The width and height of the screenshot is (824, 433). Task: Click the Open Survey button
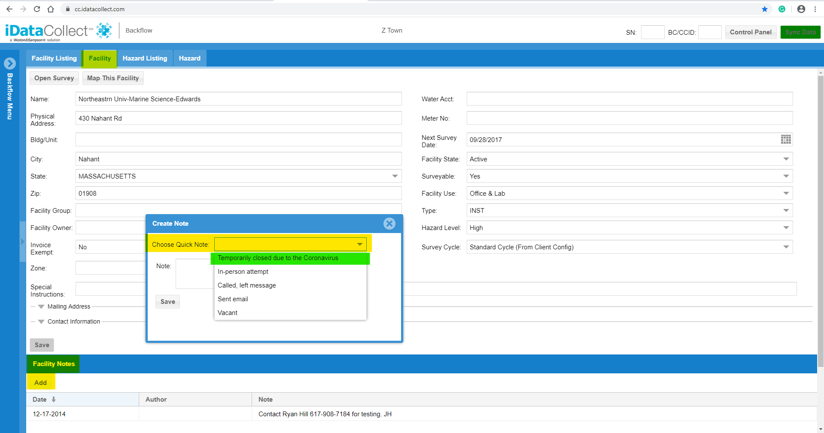pos(54,78)
